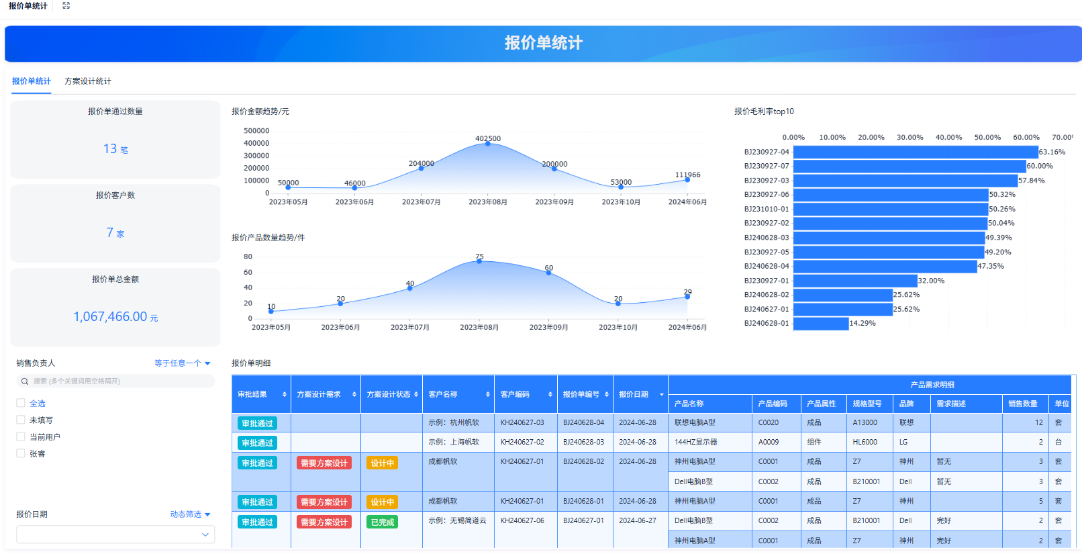Check the 全选 checkbox
Image resolution: width=1082 pixels, height=554 pixels.
tap(21, 403)
